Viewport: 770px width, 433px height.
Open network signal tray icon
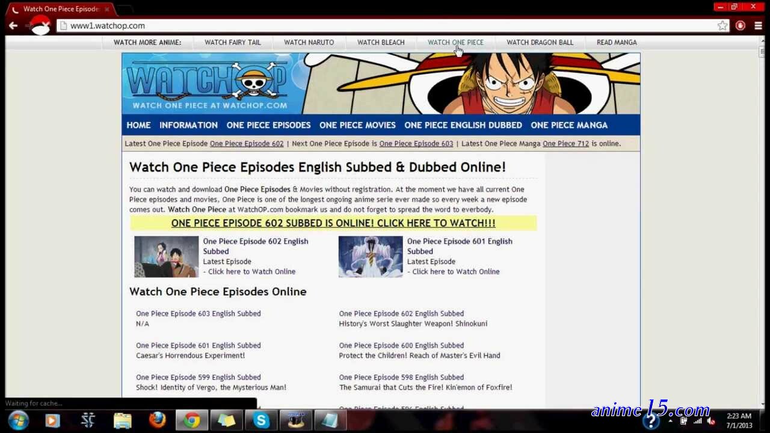698,421
